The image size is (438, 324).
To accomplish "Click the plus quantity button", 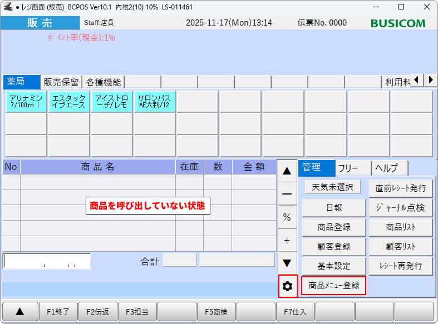I will click(287, 240).
